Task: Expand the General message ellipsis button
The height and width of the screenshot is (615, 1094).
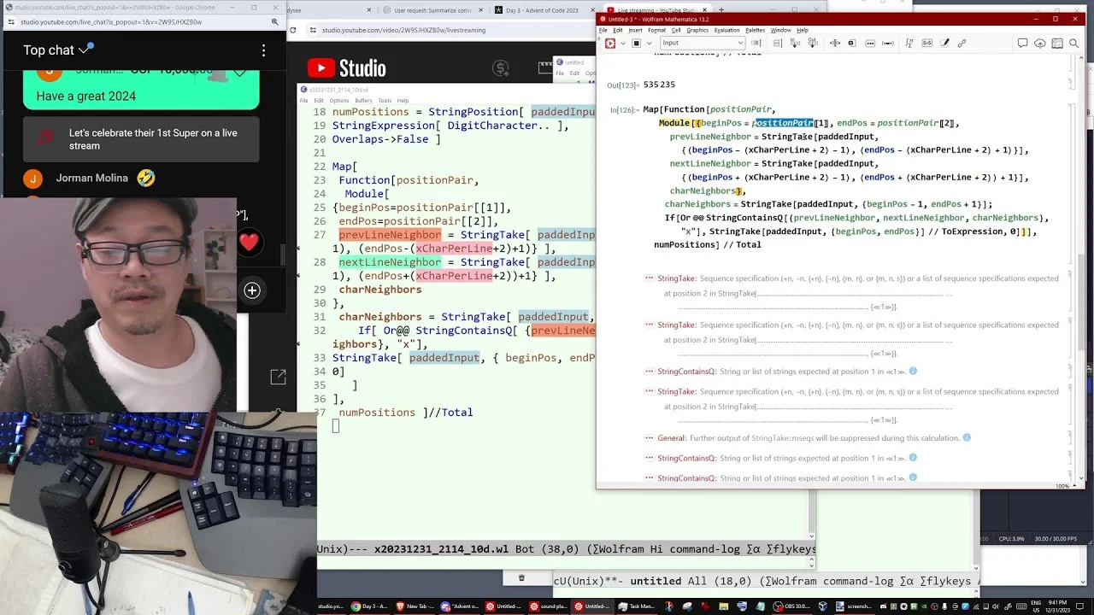Action: tap(649, 437)
